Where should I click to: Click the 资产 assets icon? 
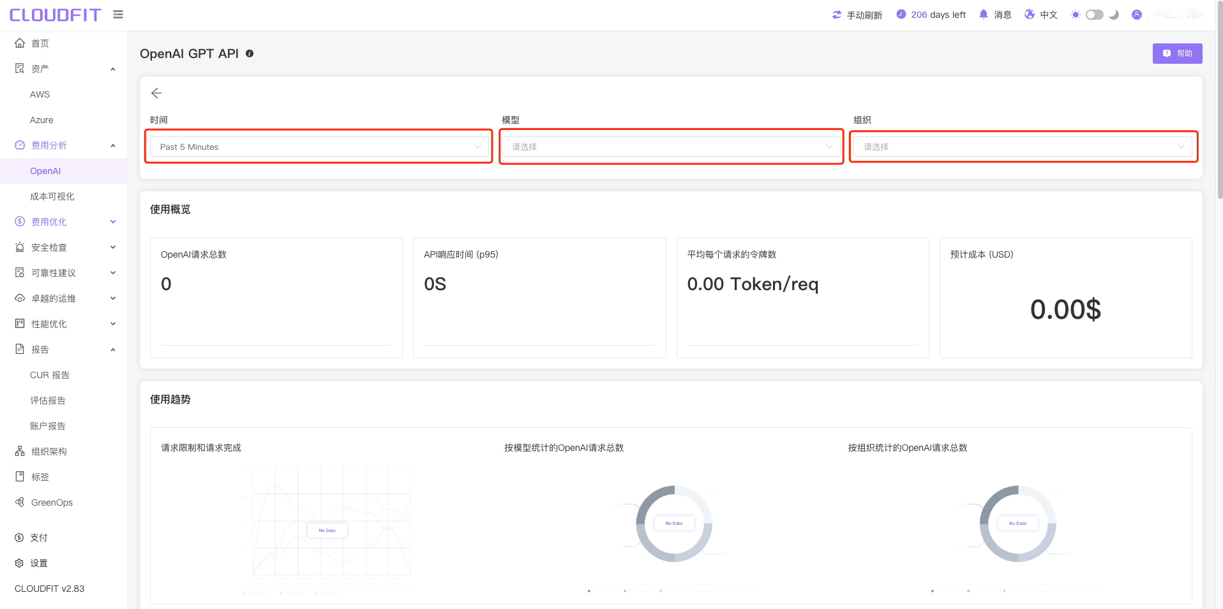[20, 68]
